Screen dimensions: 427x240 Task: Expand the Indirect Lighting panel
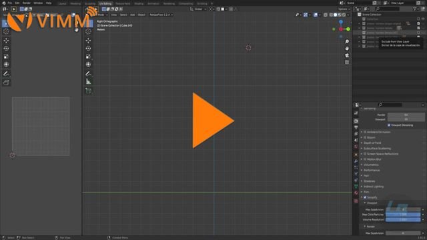[374, 187]
